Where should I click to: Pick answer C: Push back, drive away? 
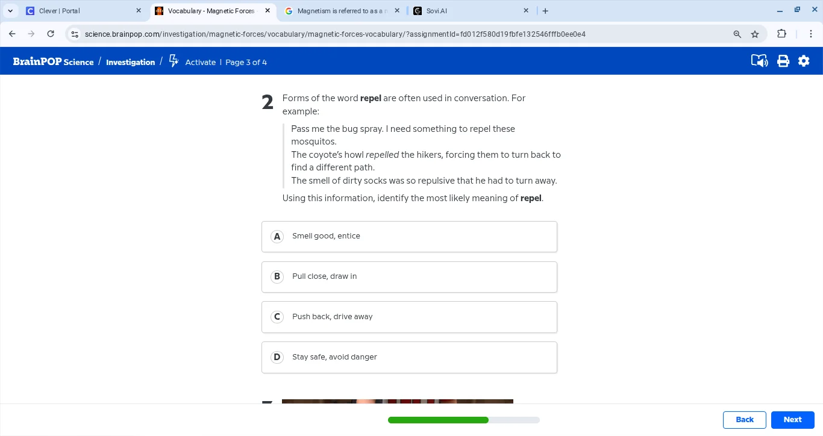pyautogui.click(x=409, y=317)
